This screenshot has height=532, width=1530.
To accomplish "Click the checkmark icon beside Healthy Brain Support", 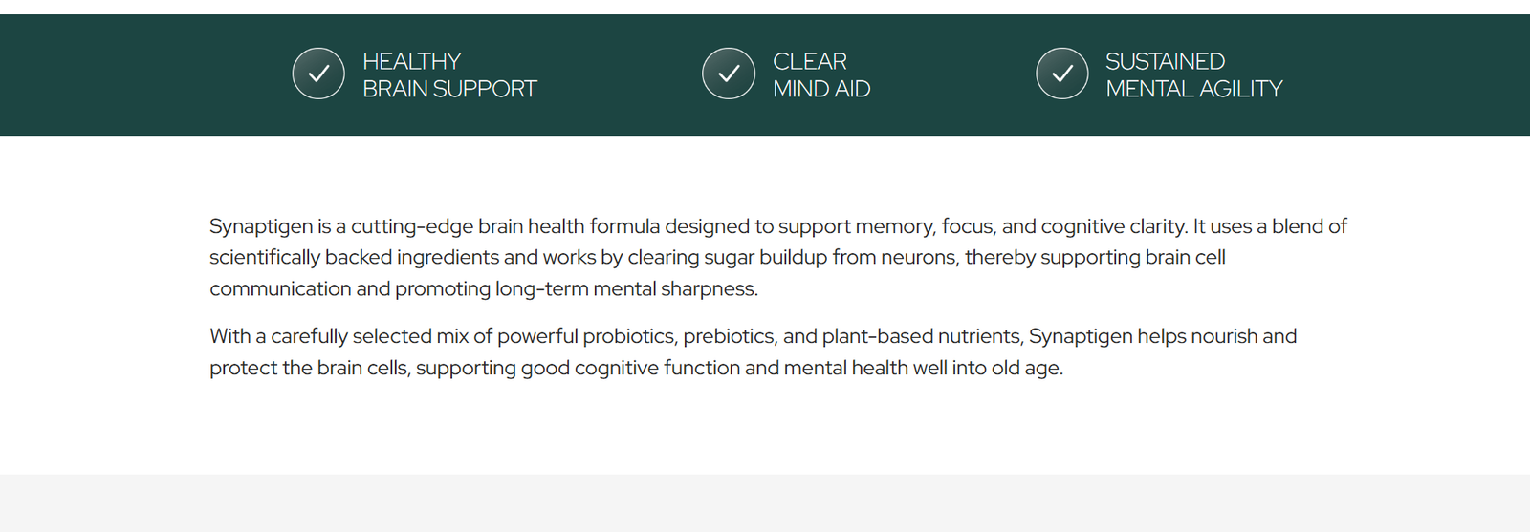I will [318, 74].
